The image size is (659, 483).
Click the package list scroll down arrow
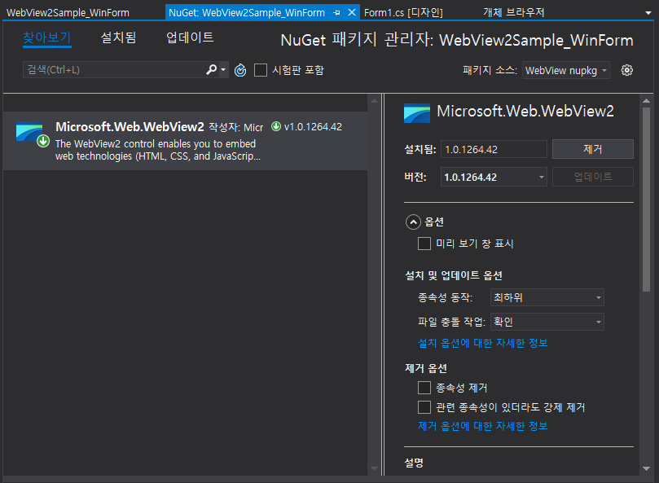click(x=374, y=468)
